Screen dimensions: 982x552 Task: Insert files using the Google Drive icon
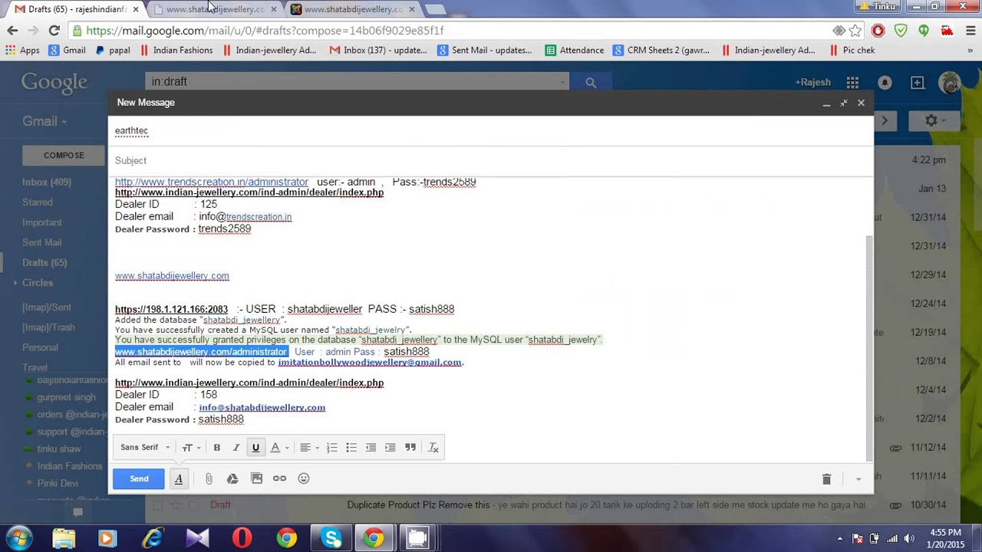click(232, 478)
